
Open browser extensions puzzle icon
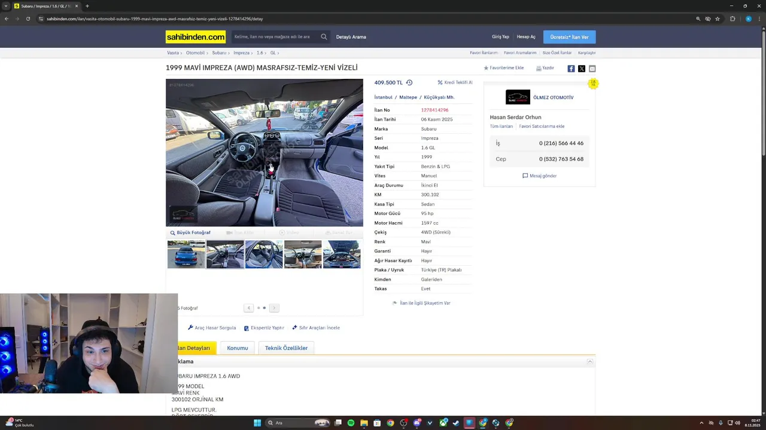click(732, 19)
